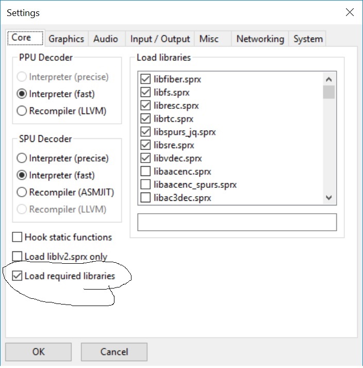Enable the libaacenc.sprx library

point(145,171)
